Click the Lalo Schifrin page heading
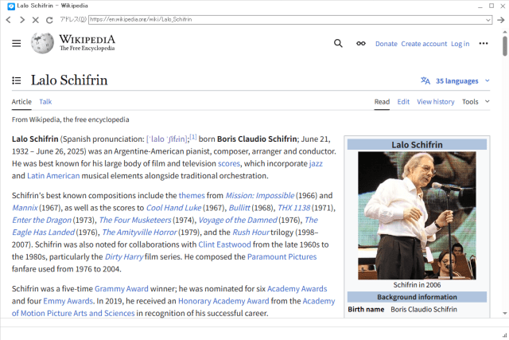 [69, 80]
